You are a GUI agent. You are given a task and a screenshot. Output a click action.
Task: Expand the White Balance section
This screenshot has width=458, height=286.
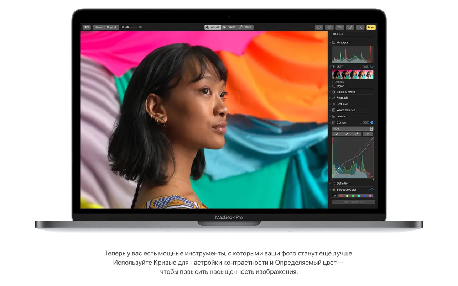(330, 110)
